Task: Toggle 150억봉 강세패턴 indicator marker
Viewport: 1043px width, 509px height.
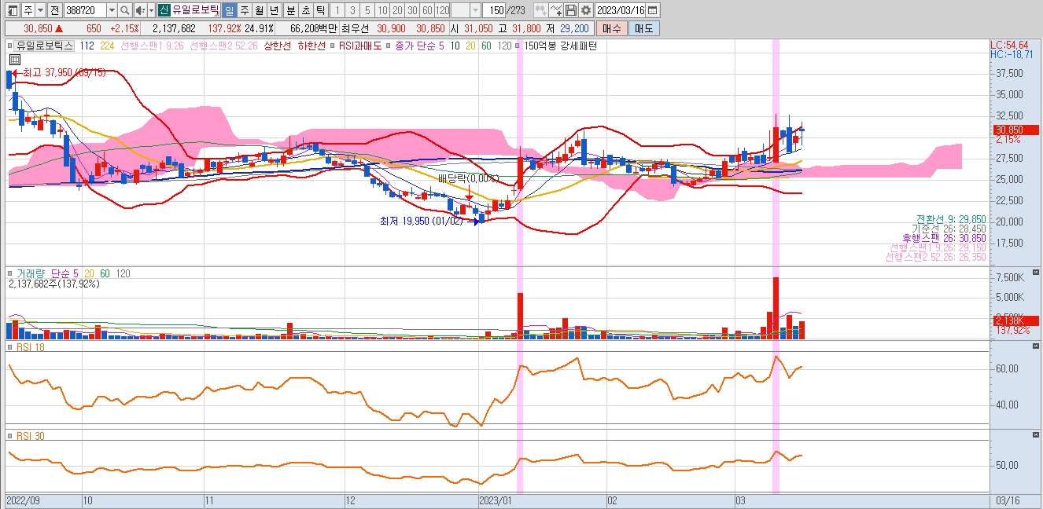Action: [518, 46]
